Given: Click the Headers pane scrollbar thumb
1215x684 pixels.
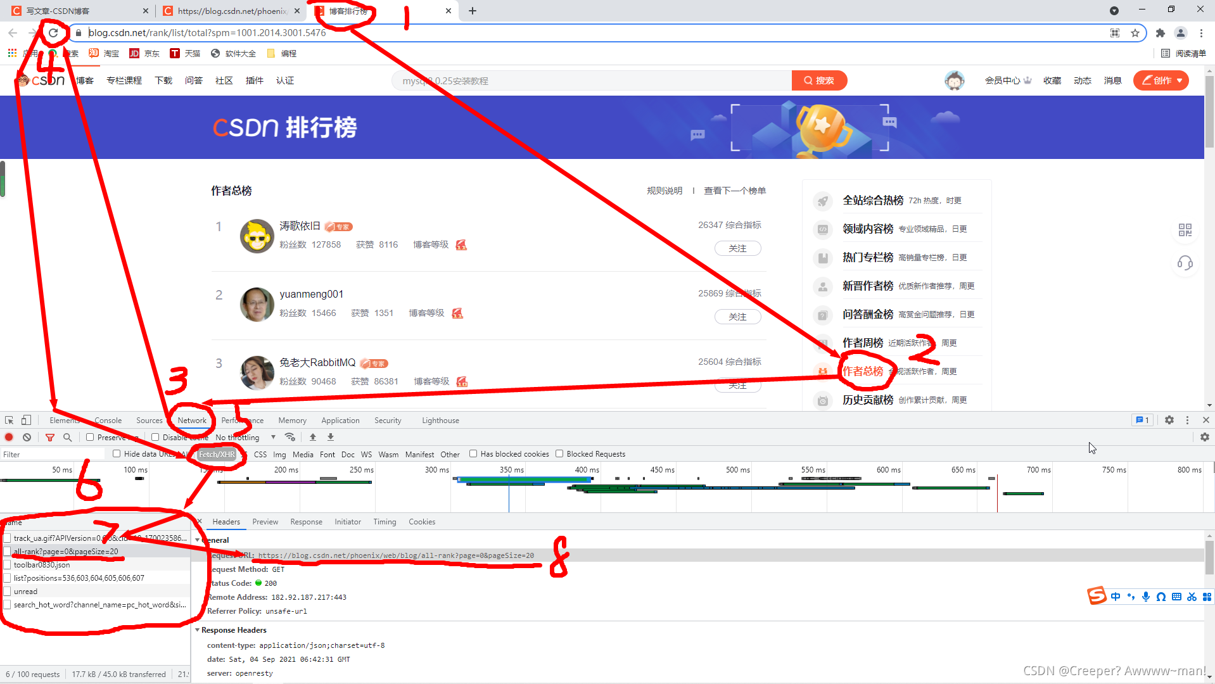Looking at the screenshot, I should click(1209, 557).
